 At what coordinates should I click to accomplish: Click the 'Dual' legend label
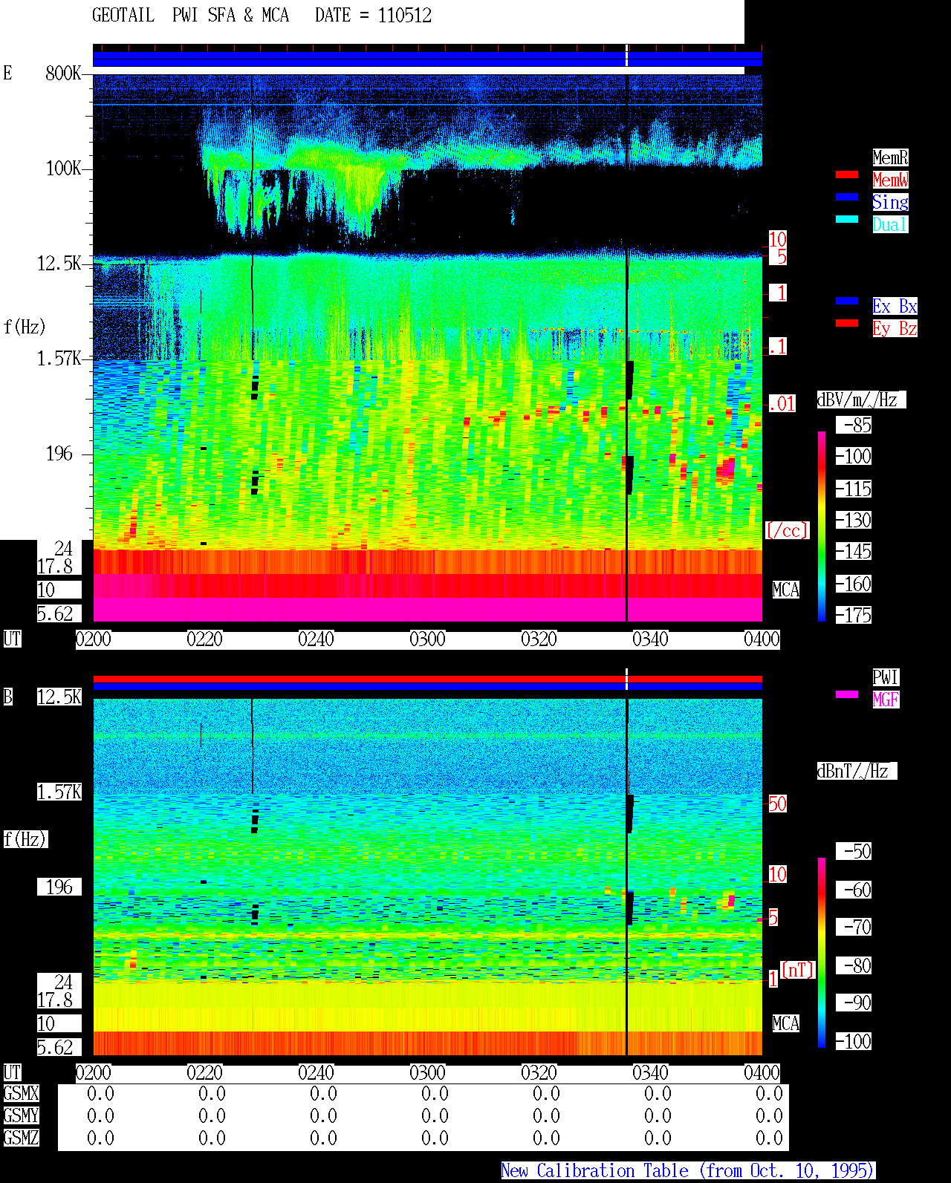point(890,224)
